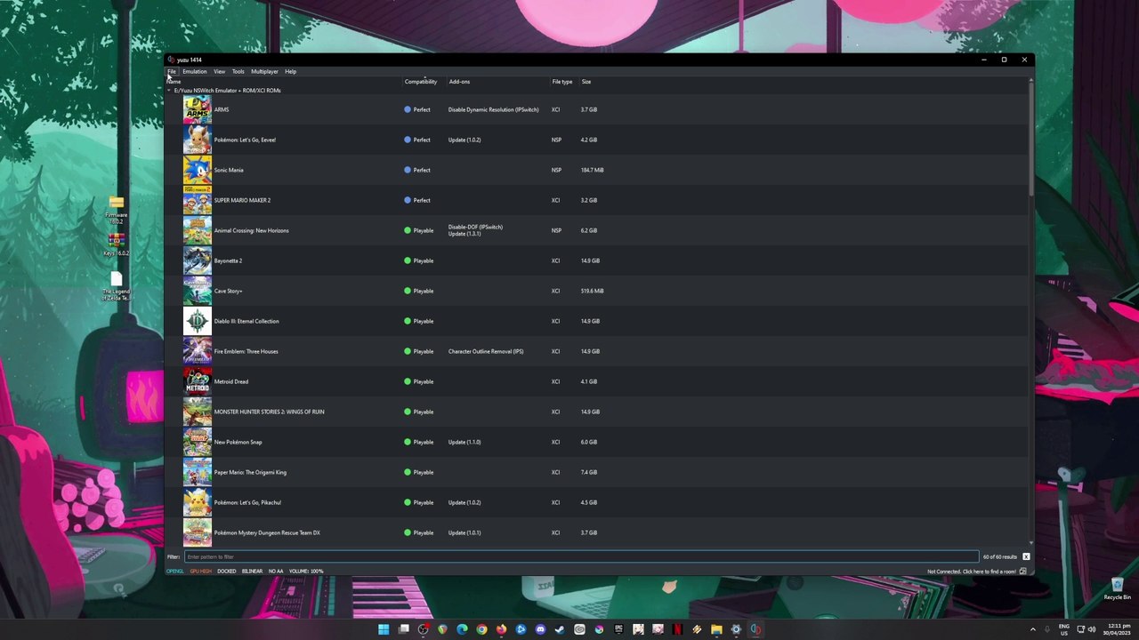Launch Firefox from the taskbar

(501, 629)
